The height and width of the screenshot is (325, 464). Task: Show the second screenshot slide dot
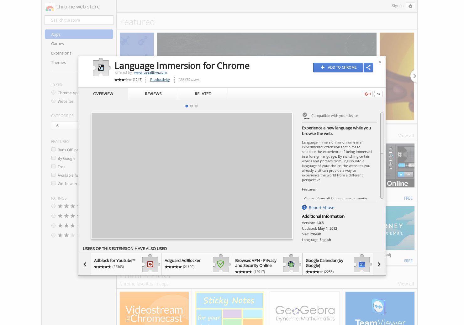point(192,106)
